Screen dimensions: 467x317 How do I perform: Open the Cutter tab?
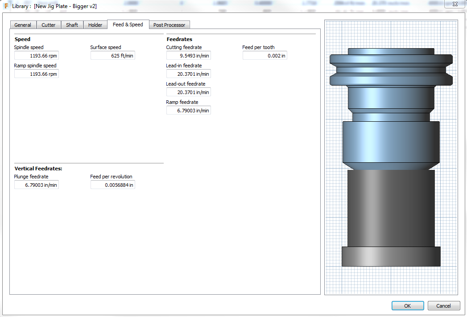[x=48, y=25]
